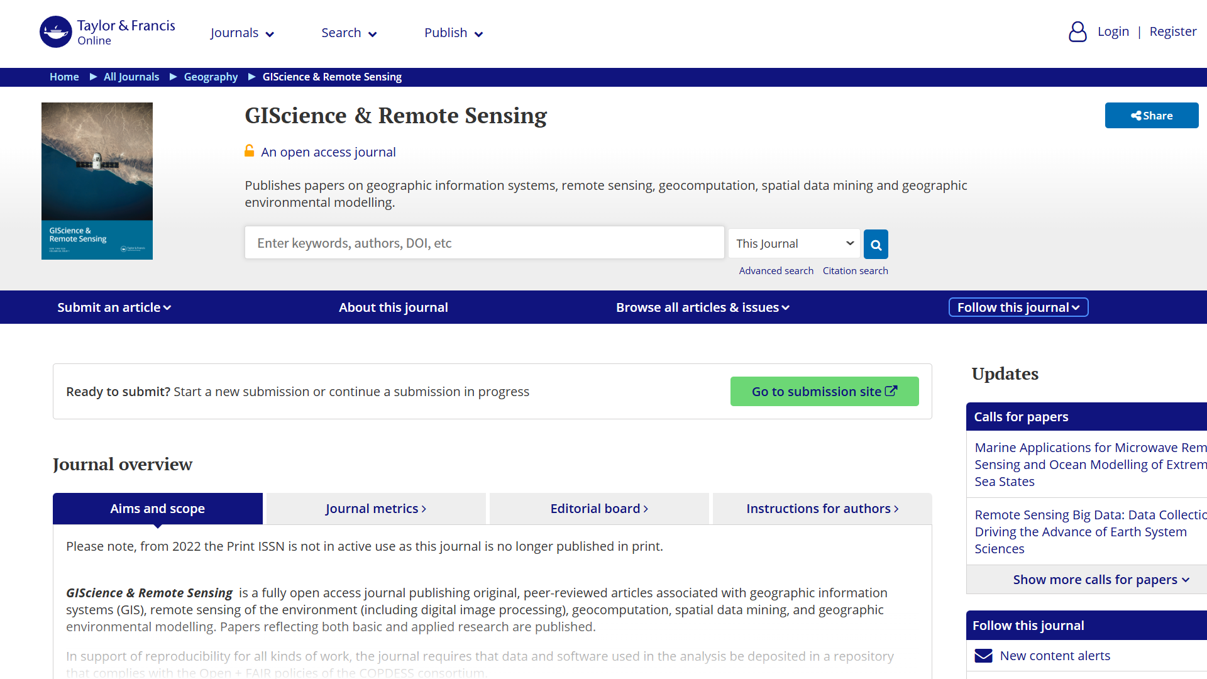
Task: Expand the Search menu
Action: click(x=349, y=33)
